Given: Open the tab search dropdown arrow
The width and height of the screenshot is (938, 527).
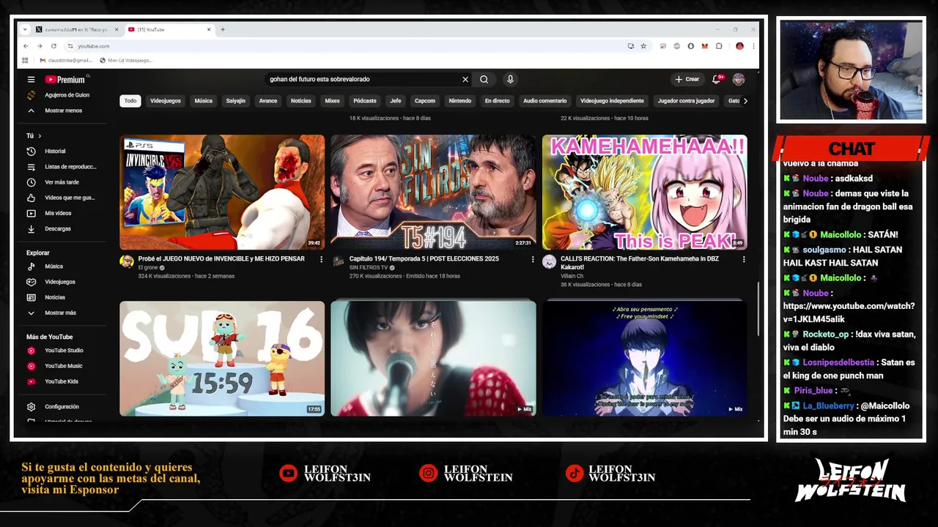Looking at the screenshot, I should pyautogui.click(x=25, y=29).
